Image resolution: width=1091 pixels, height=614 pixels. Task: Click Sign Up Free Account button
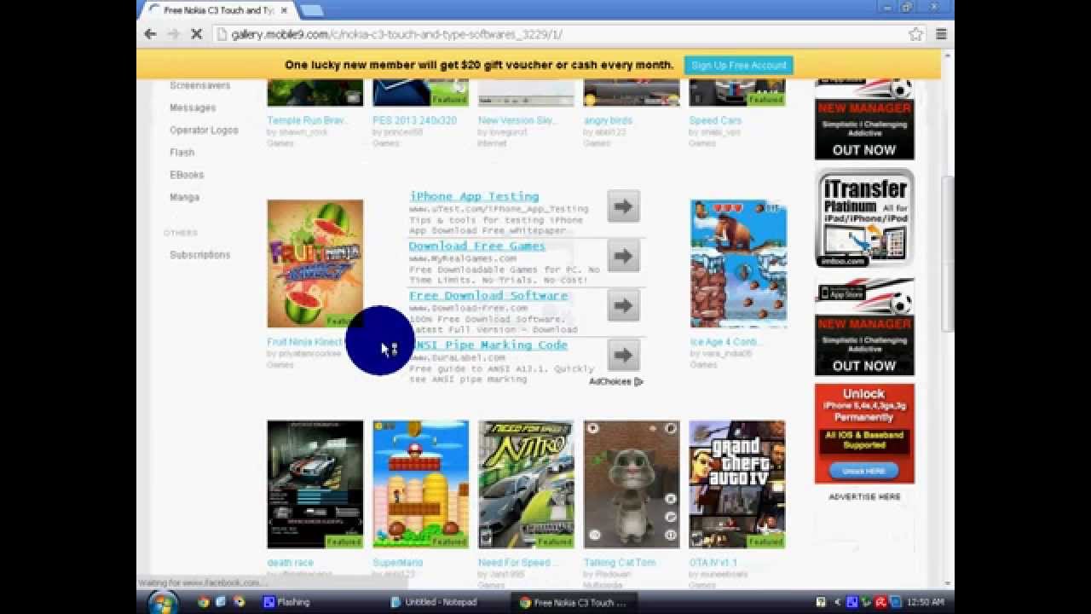pos(739,66)
